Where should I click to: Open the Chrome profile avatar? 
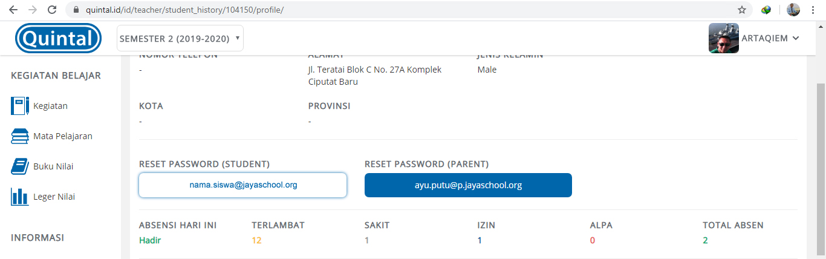[x=793, y=10]
